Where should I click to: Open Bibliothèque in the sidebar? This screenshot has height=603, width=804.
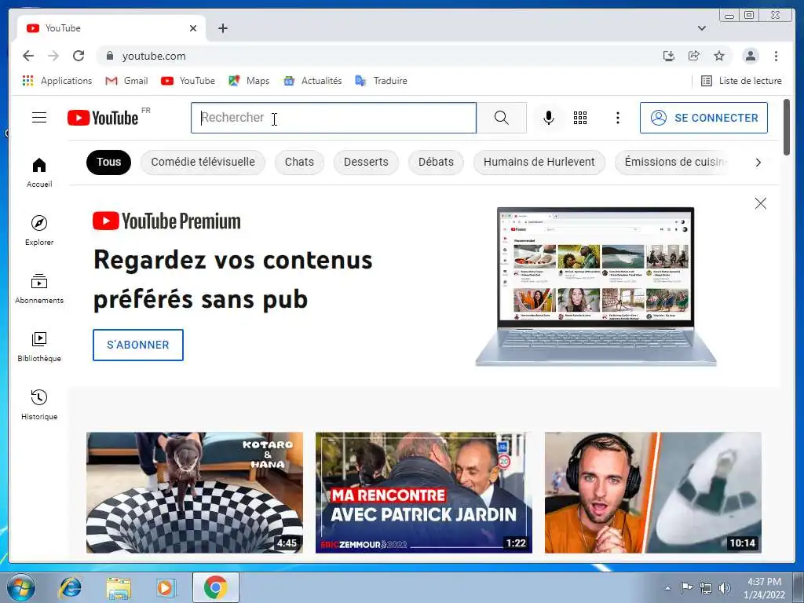(x=39, y=347)
